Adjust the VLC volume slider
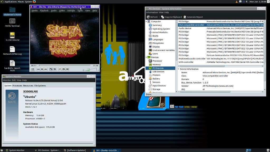The image size is (270, 152). pyautogui.click(x=91, y=69)
